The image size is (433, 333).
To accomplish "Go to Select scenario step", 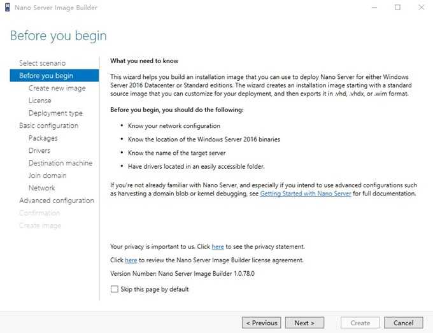I will click(43, 63).
